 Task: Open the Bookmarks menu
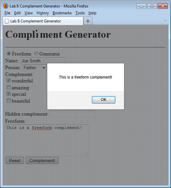click(62, 13)
